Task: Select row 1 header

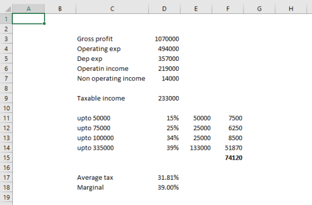Action: [6, 19]
